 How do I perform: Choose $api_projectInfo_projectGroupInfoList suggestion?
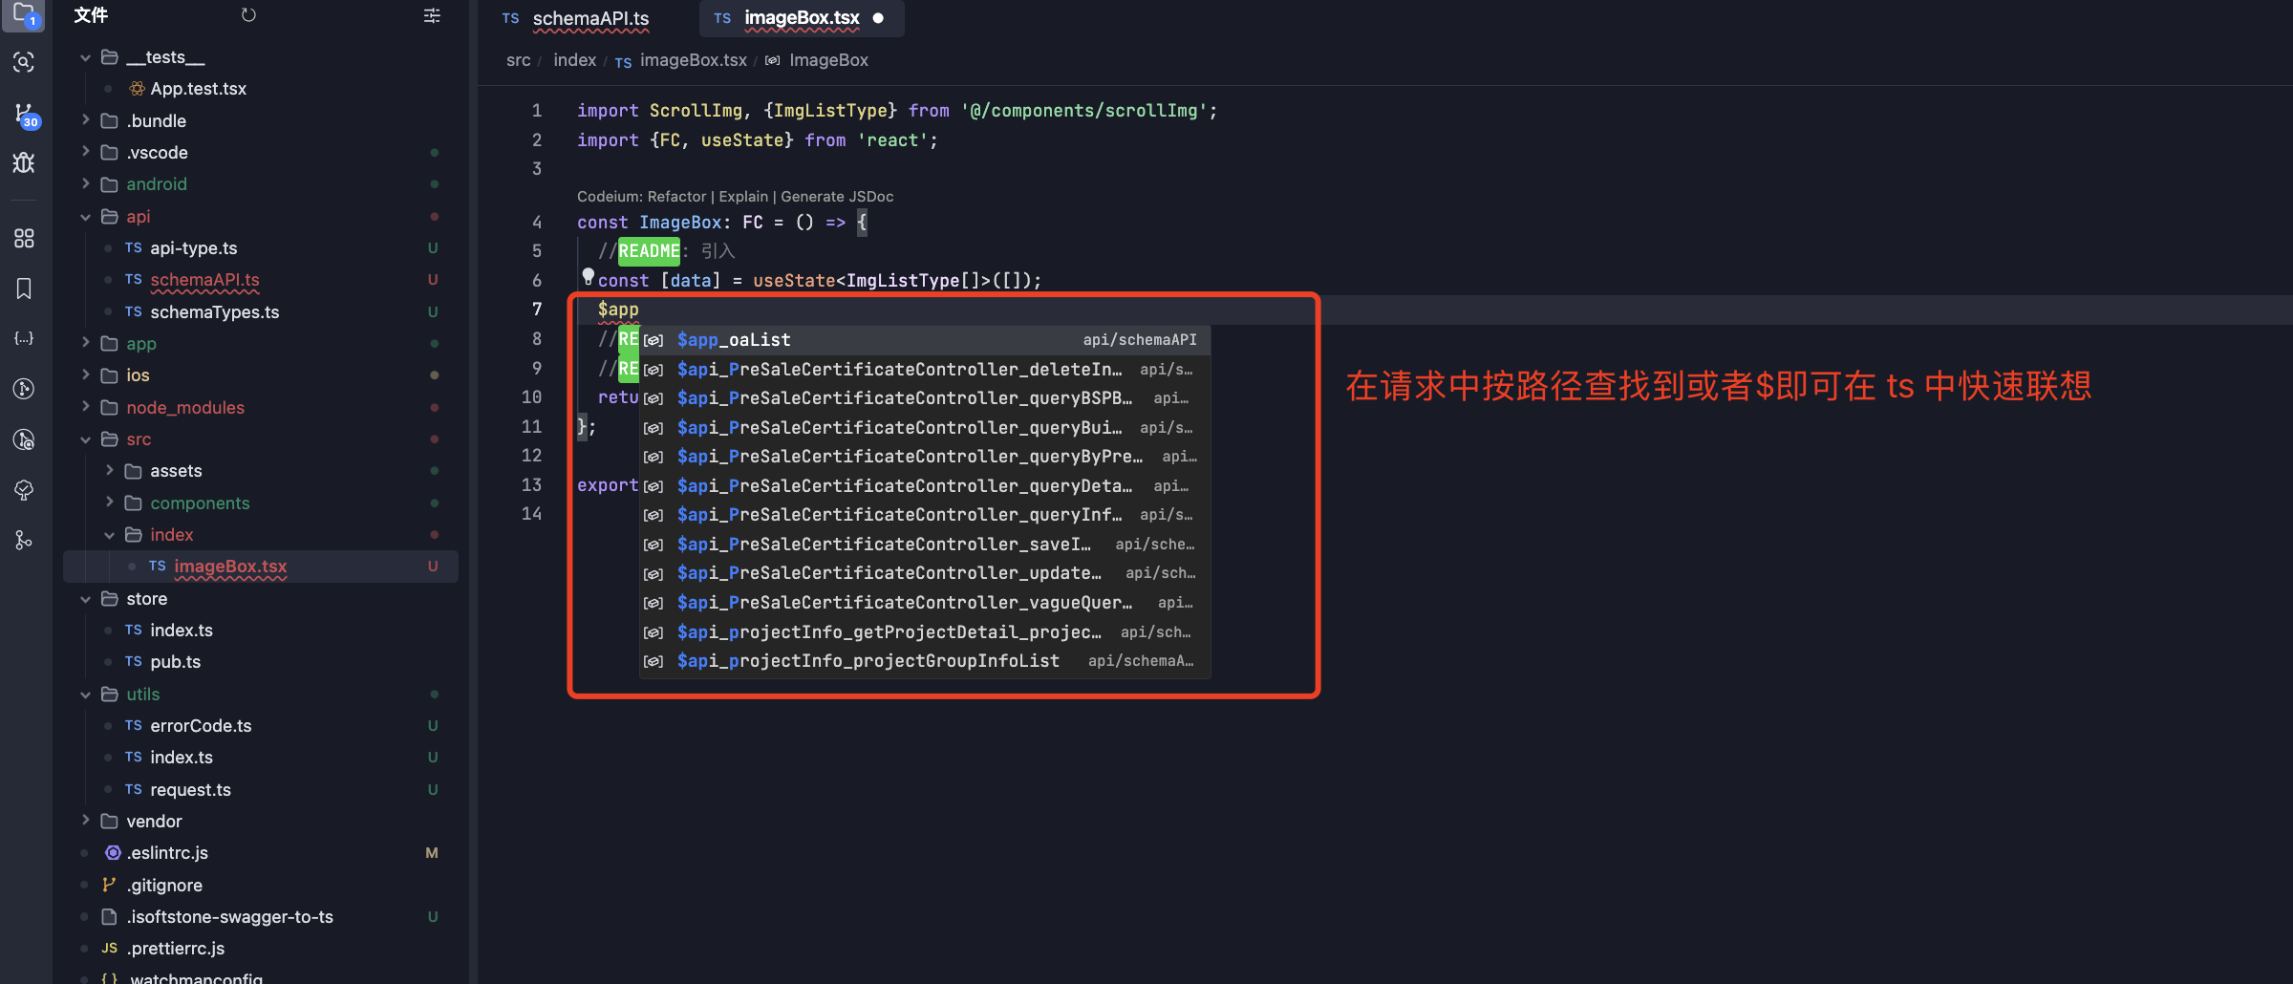(925, 661)
